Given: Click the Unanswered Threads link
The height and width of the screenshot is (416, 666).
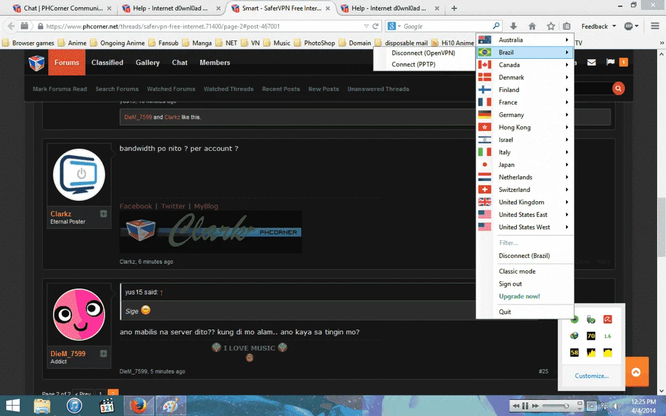Looking at the screenshot, I should pyautogui.click(x=379, y=89).
